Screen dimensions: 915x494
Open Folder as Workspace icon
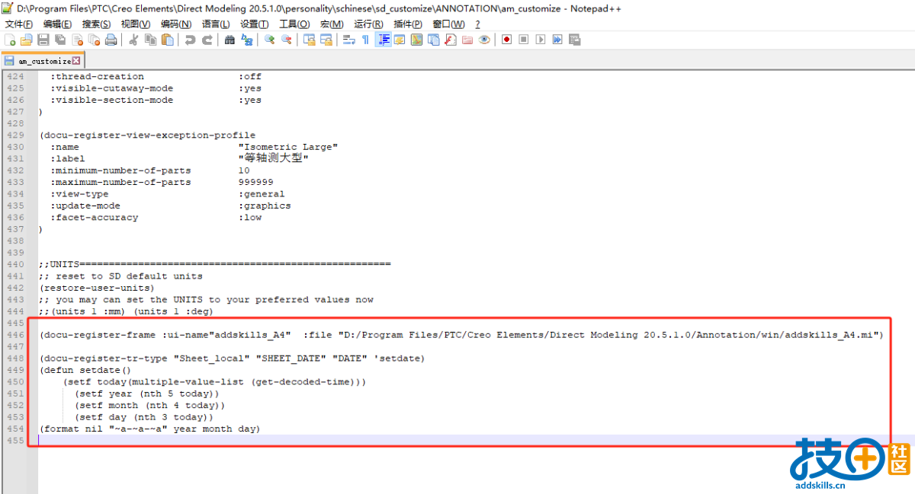point(467,40)
